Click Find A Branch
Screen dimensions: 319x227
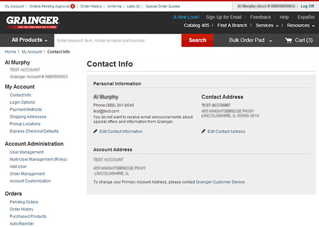(x=232, y=26)
